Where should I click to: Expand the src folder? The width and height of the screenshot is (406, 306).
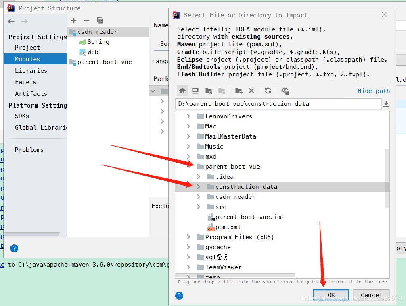coord(199,207)
